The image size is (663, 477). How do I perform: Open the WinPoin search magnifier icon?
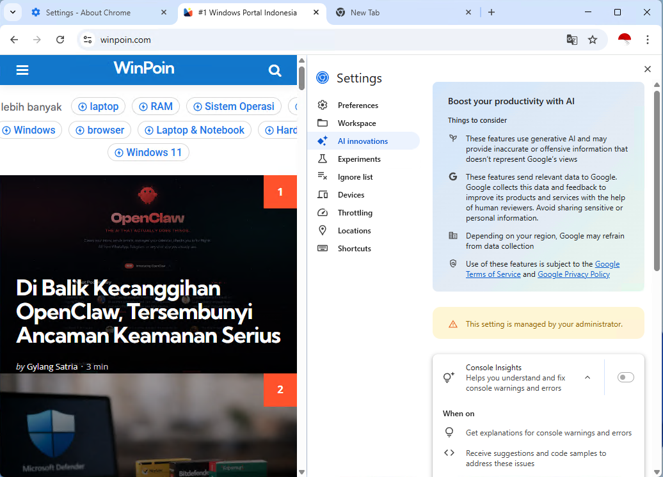coord(275,70)
